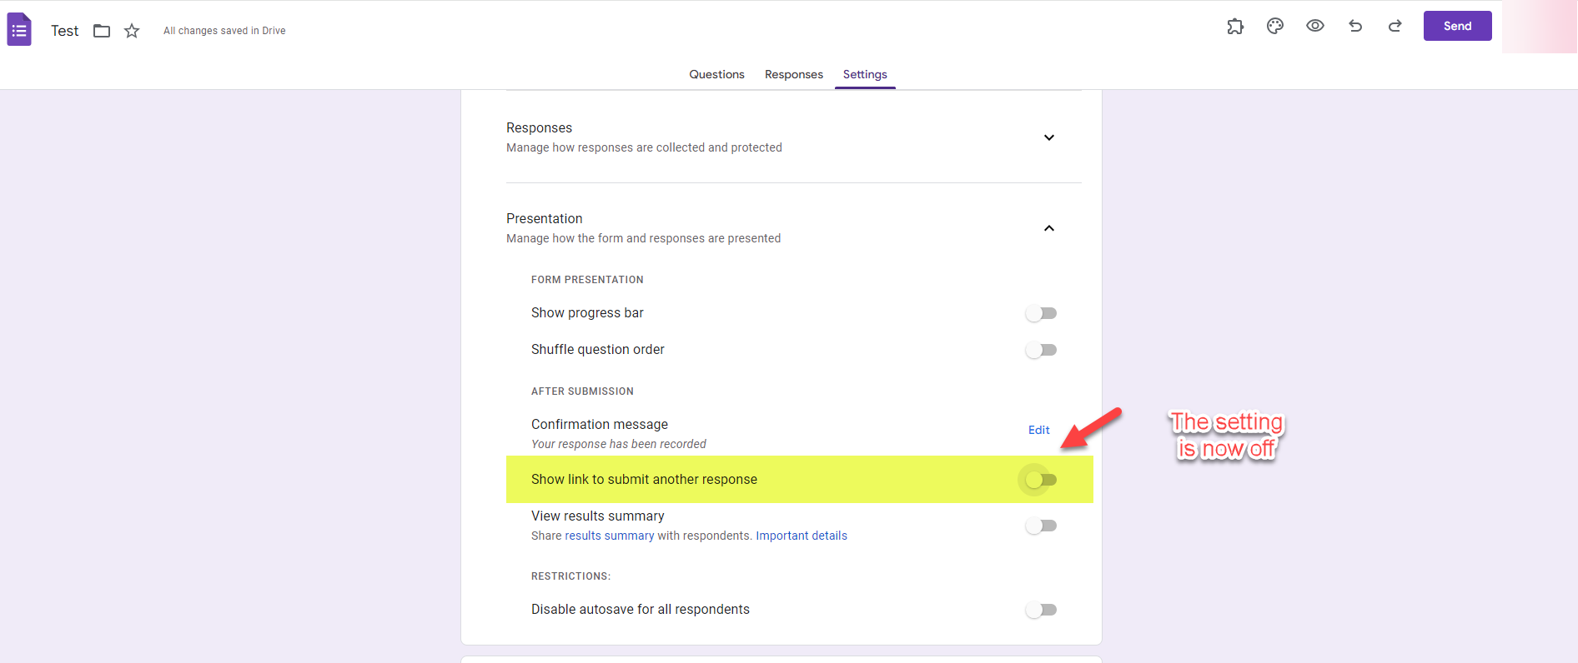Toggle Show link to submit another response
This screenshot has width=1578, height=663.
coord(1041,480)
